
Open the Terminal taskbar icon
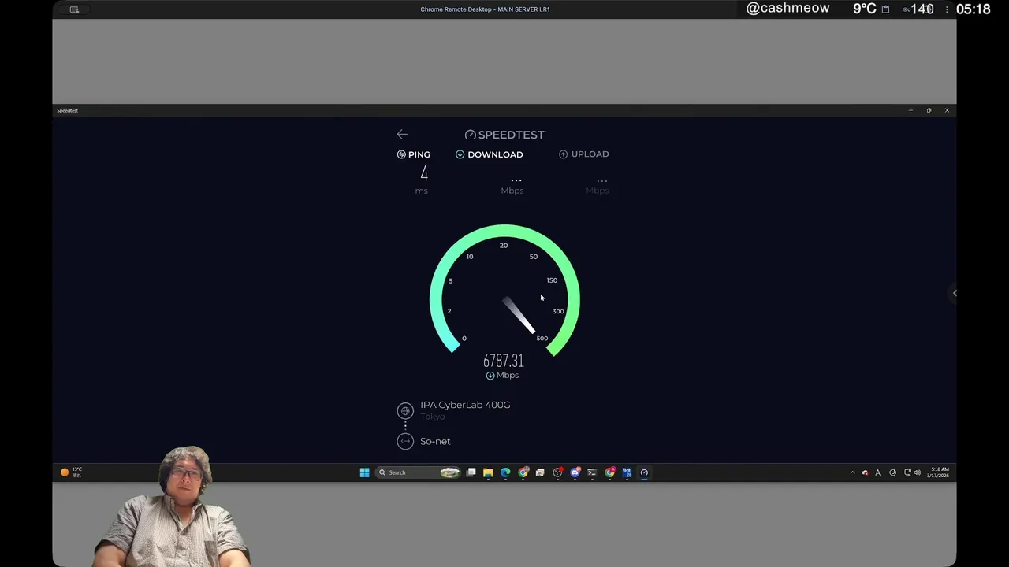click(x=592, y=472)
